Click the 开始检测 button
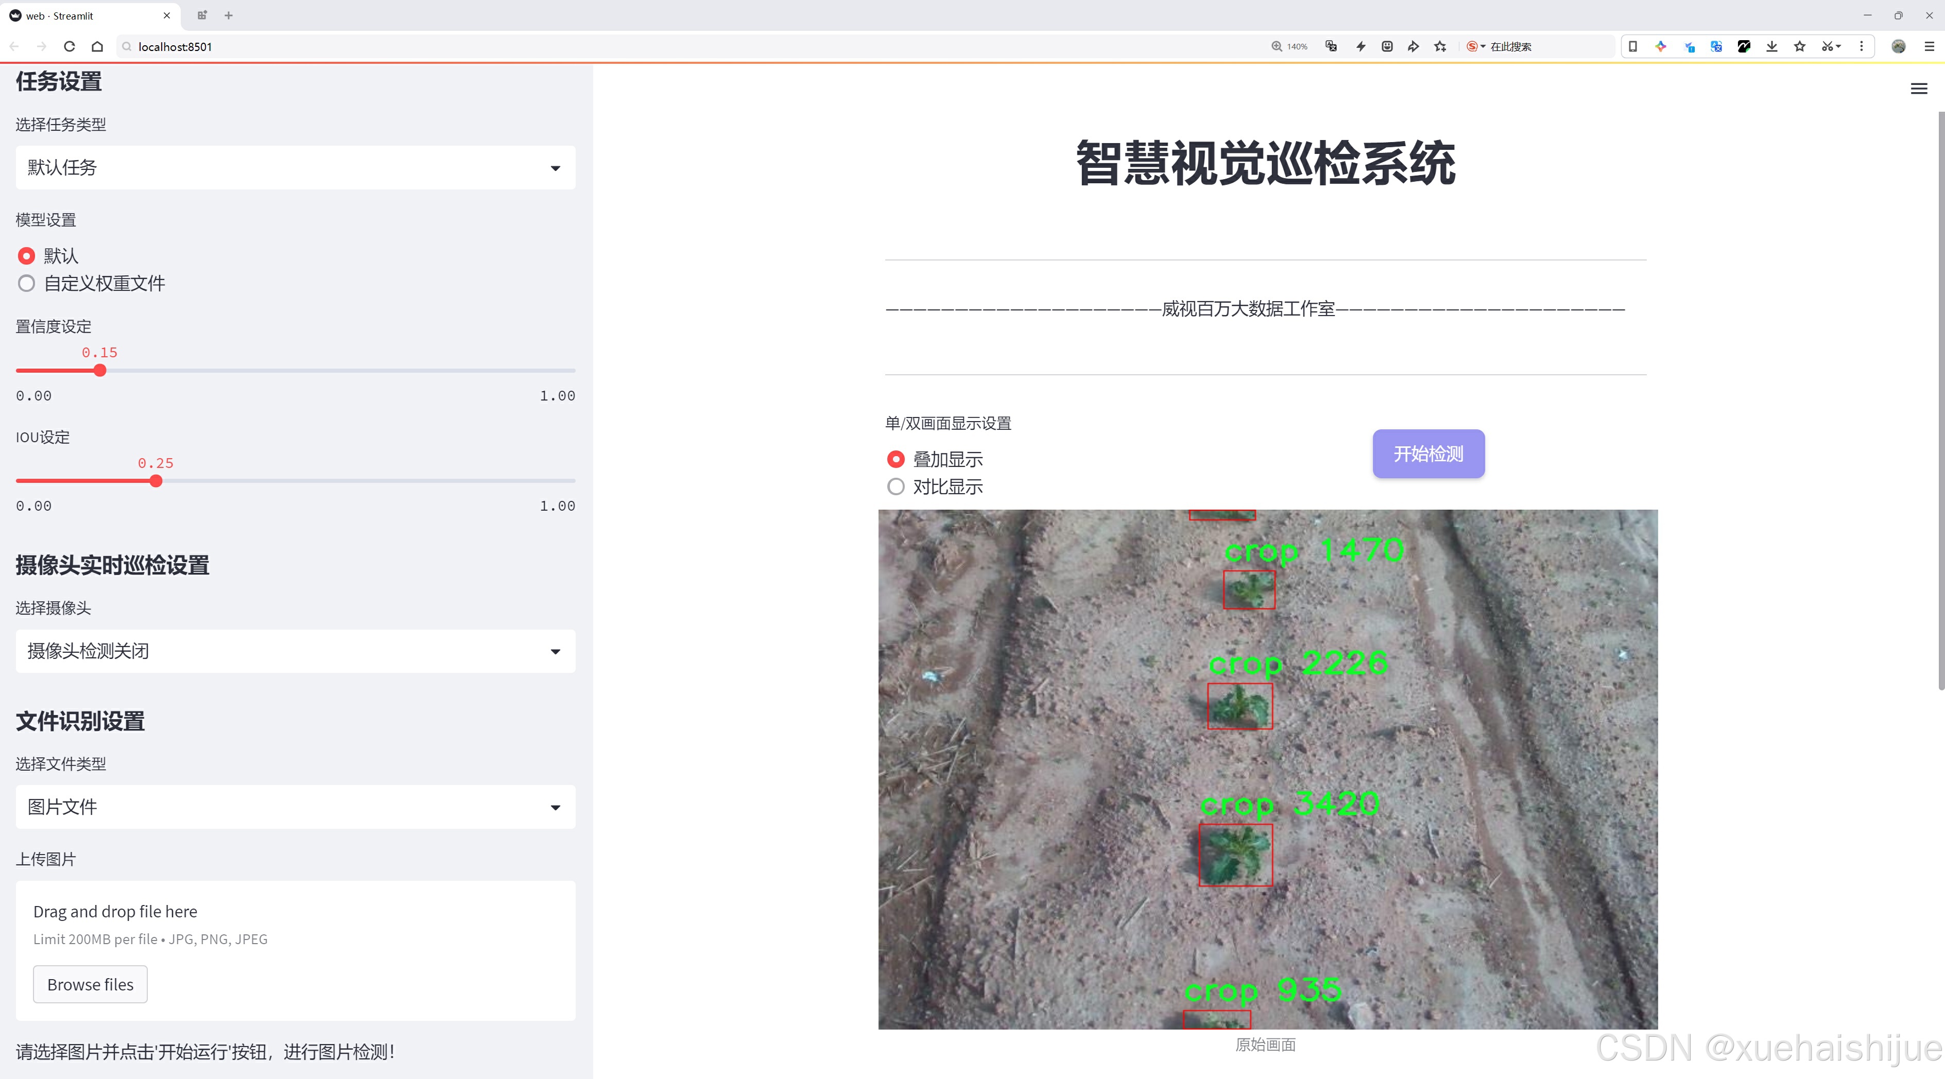Viewport: 1945px width, 1079px height. [x=1428, y=454]
